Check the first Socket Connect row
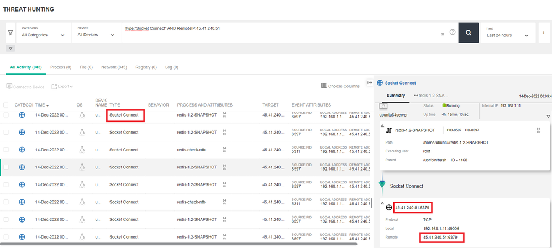Screen dimensions: 552x248 tap(7, 115)
